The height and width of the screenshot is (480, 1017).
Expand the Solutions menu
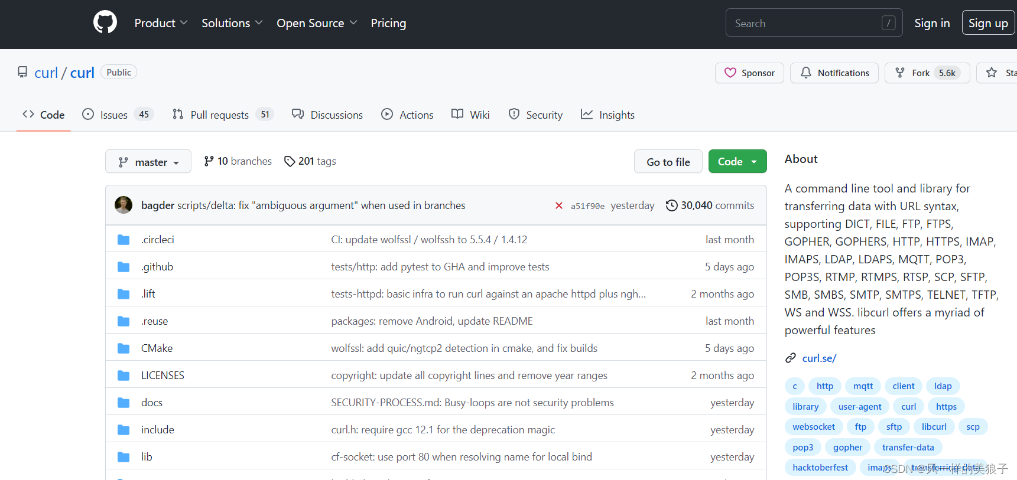[x=232, y=23]
